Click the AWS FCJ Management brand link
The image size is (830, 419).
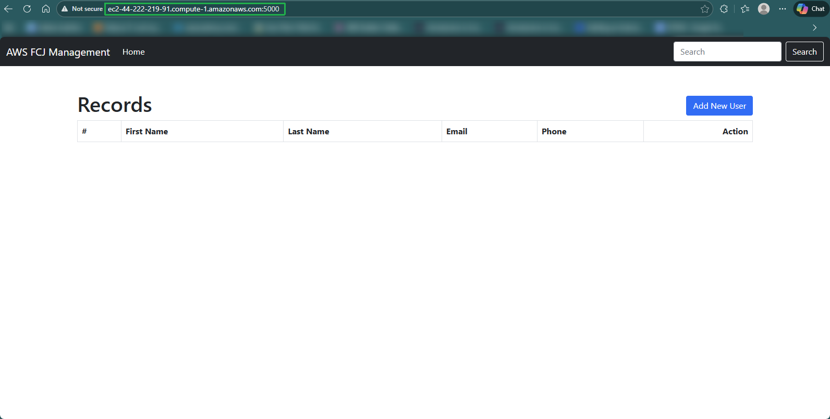pyautogui.click(x=58, y=52)
